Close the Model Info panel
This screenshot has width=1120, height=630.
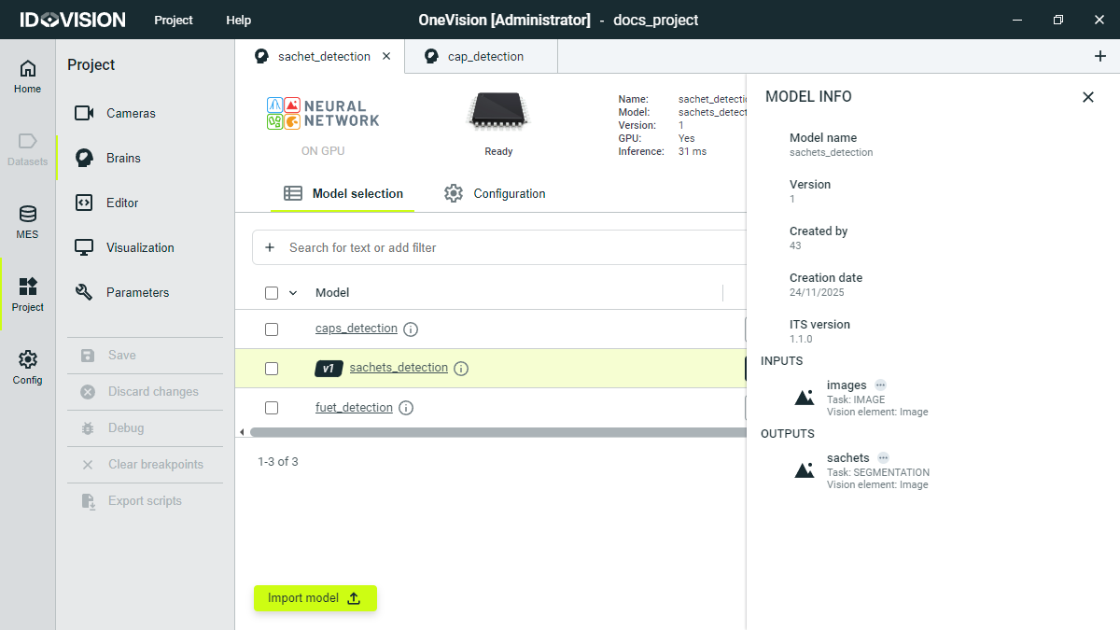1087,97
